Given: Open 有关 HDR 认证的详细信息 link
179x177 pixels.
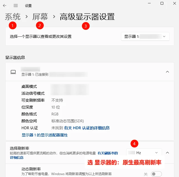Looking at the screenshot, I should (x=87, y=128).
